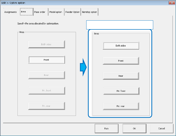Choose enabled Pri. front in highlighted panel
Screen dimensions: 176x136
121,91
